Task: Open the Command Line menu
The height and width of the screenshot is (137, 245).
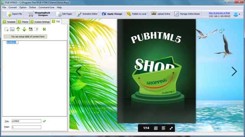Action: [x=46, y=7]
